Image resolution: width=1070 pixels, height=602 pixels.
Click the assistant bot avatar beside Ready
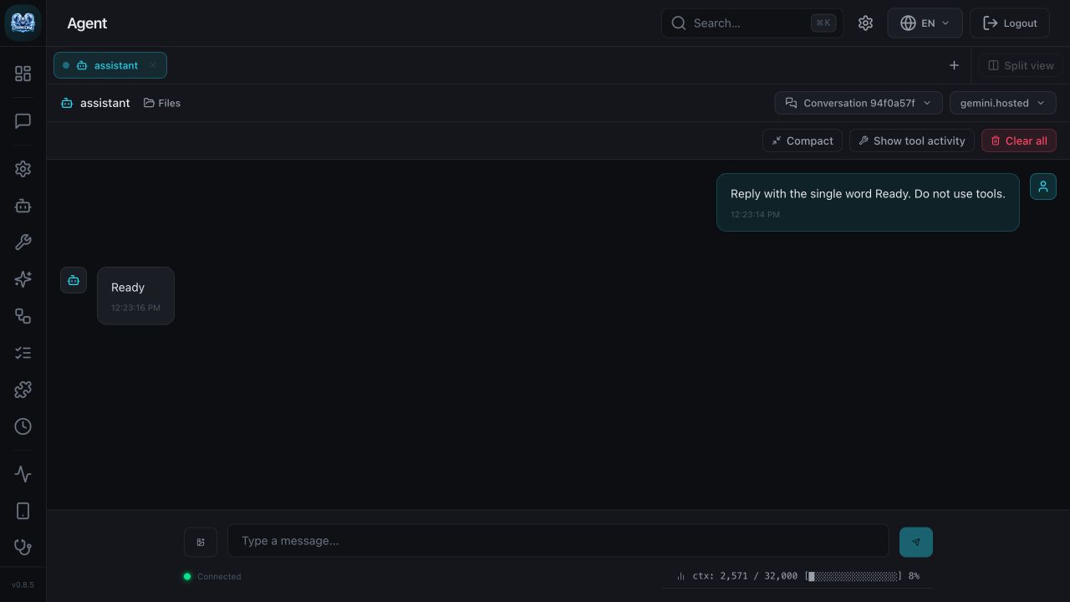pos(74,280)
